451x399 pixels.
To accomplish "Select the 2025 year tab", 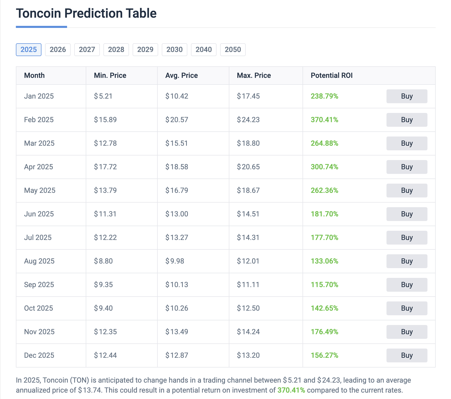I will (x=29, y=49).
